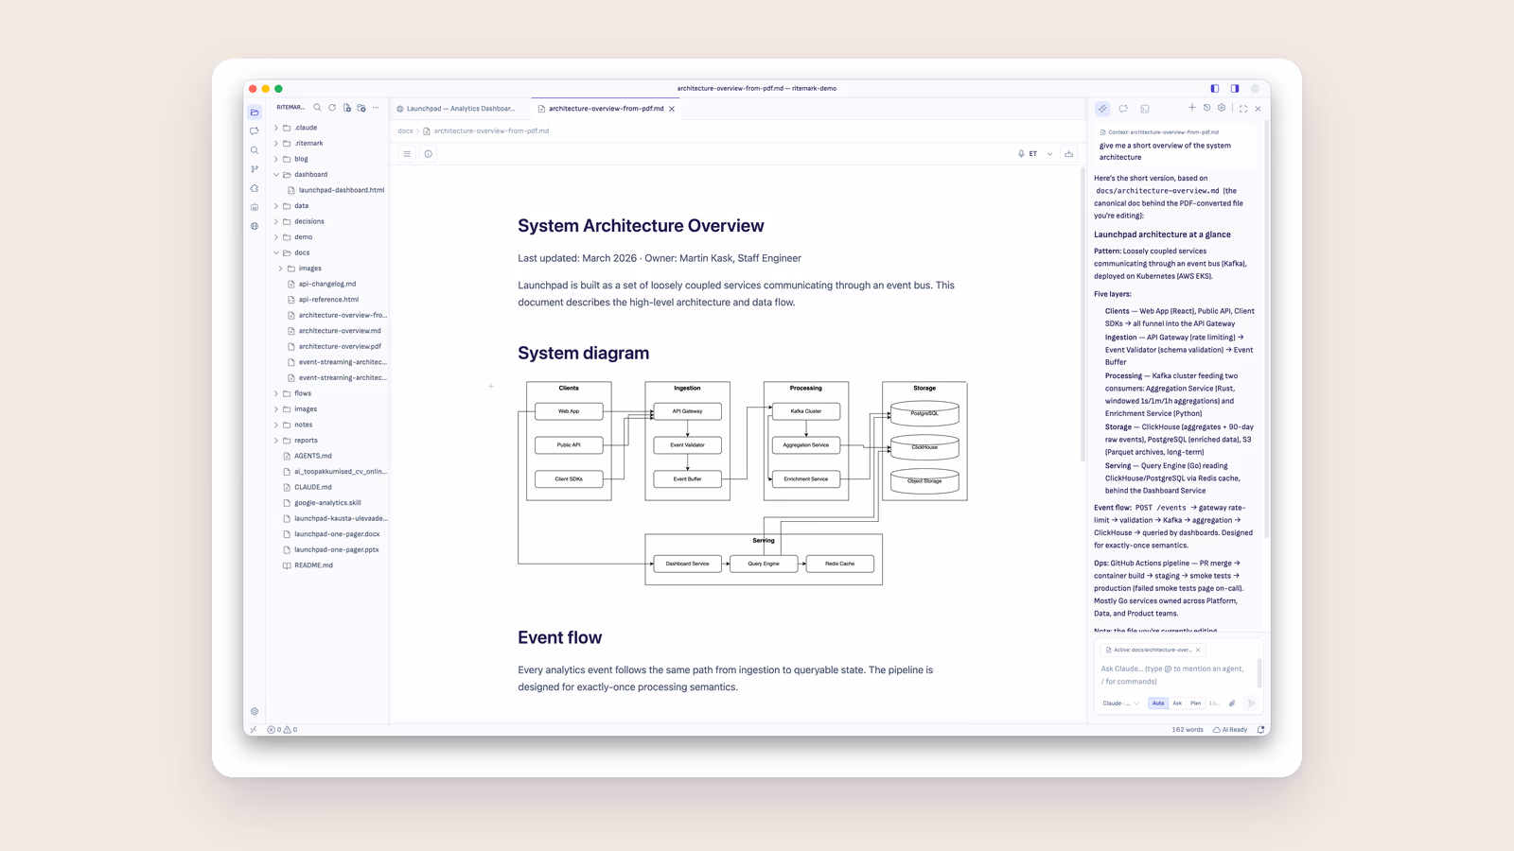
Task: Select architecture-overview-from-pdf.md tab
Action: pos(606,109)
